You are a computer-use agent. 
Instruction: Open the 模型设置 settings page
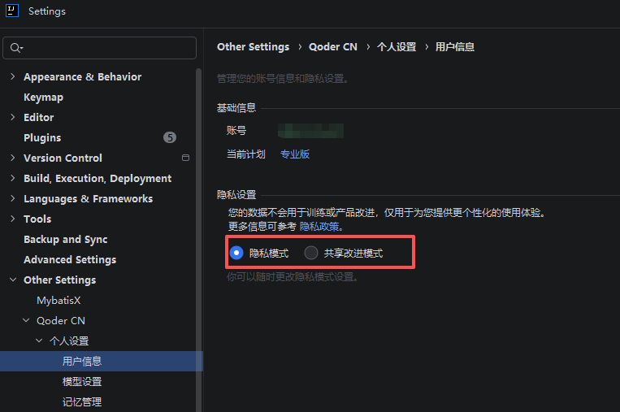pyautogui.click(x=82, y=382)
